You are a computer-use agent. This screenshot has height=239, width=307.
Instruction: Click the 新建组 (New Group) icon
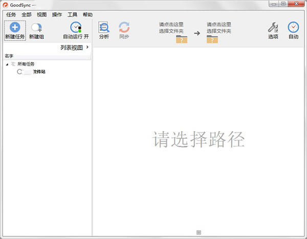[36, 28]
